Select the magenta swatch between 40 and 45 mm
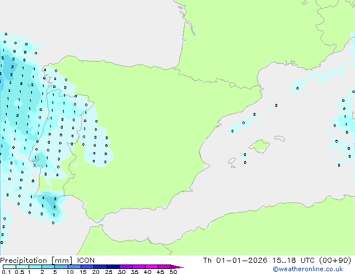Viewport: 355px width, 274px height. [x=152, y=267]
